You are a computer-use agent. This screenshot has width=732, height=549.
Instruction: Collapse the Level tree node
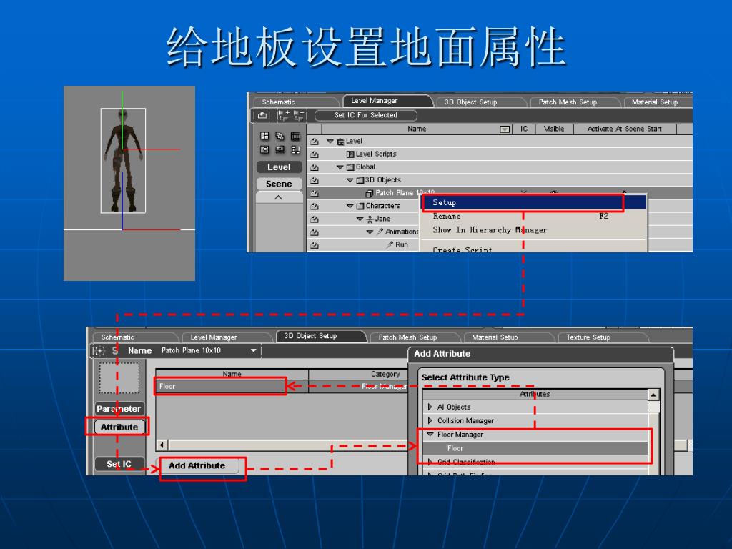click(x=330, y=141)
